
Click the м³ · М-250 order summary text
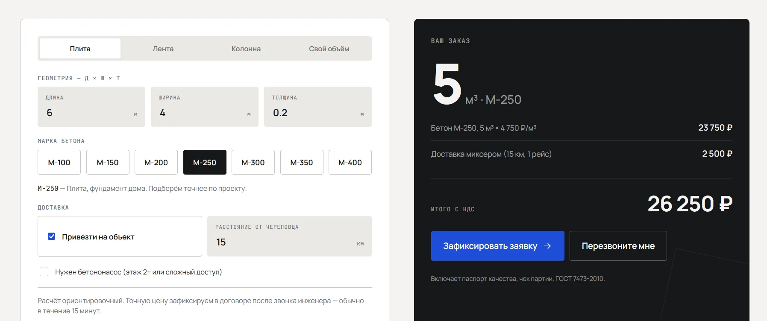493,99
